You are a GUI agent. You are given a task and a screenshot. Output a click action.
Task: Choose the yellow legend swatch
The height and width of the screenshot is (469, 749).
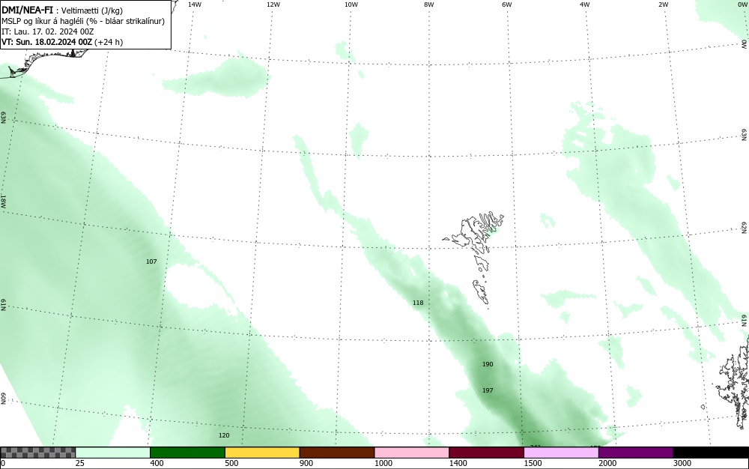262,453
